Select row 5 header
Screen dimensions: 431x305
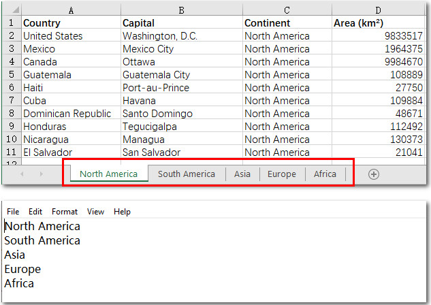[12, 74]
